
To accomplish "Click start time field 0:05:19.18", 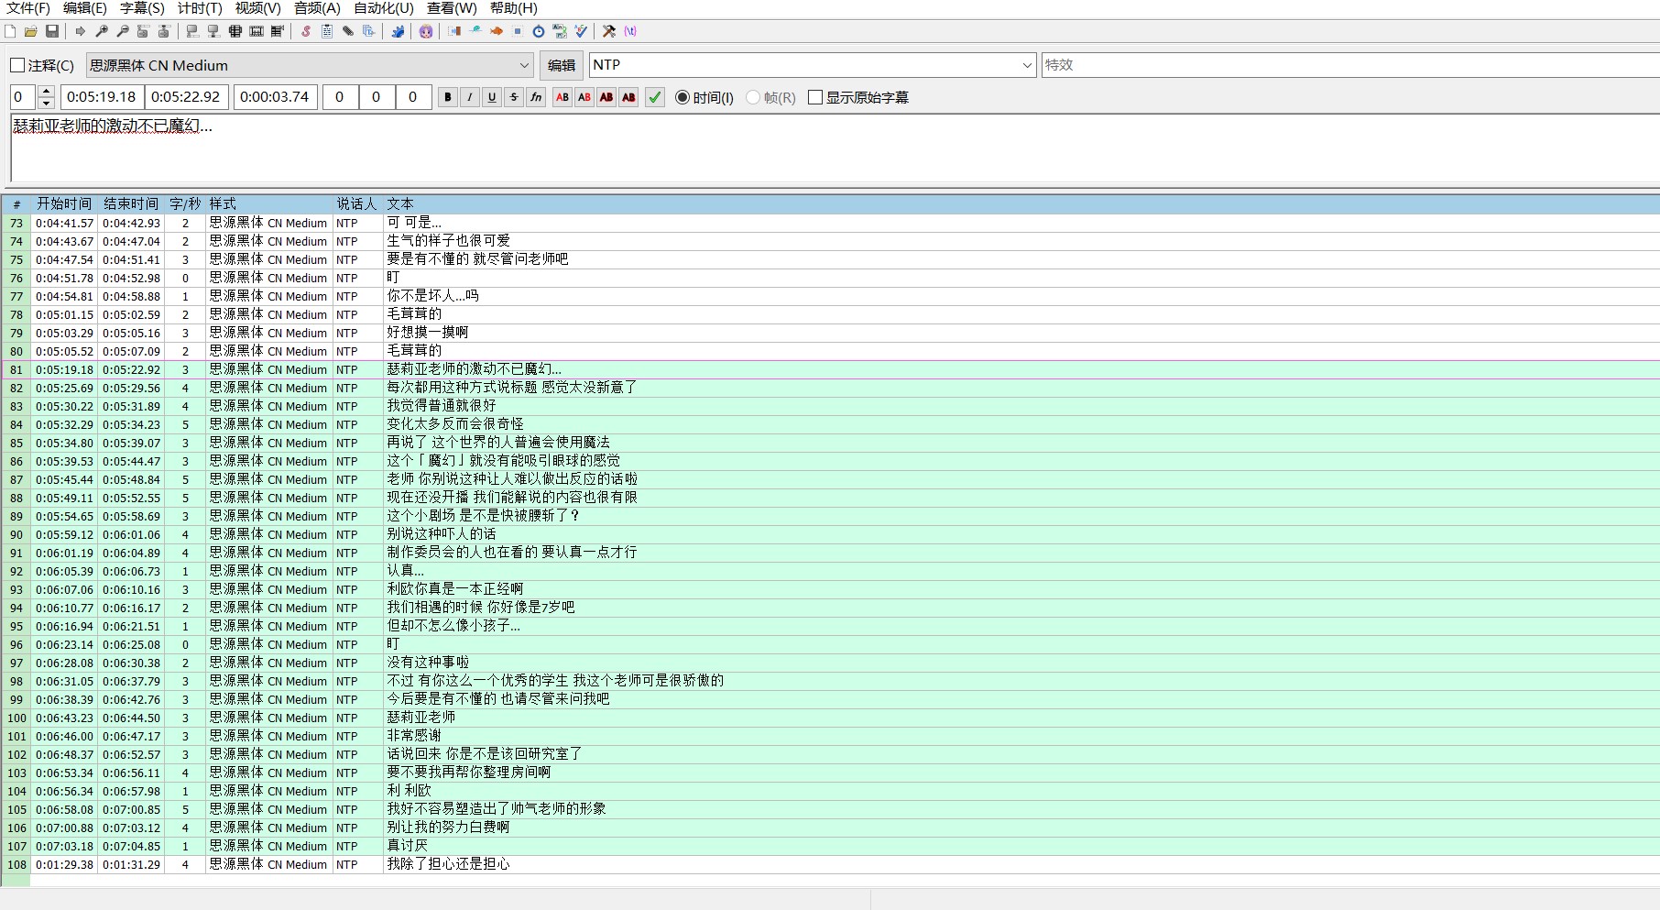I will tap(101, 97).
